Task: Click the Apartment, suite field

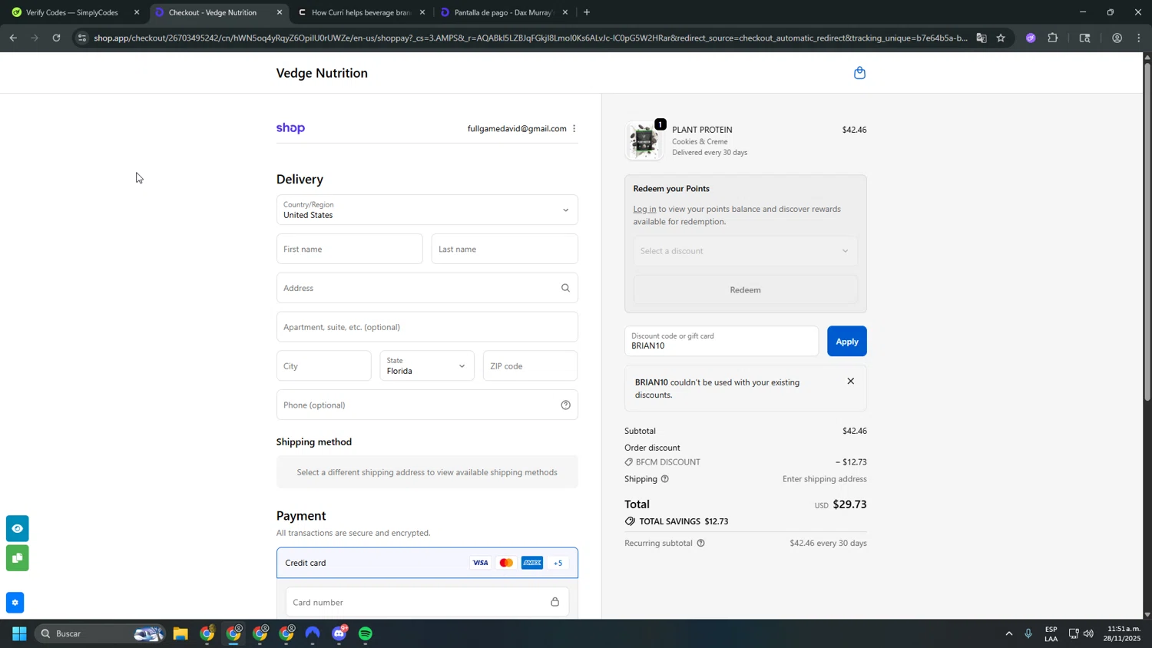Action: point(427,327)
